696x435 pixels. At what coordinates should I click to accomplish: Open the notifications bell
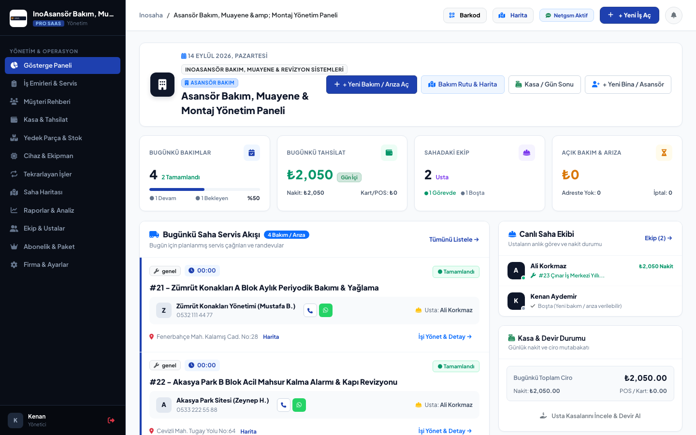click(674, 15)
